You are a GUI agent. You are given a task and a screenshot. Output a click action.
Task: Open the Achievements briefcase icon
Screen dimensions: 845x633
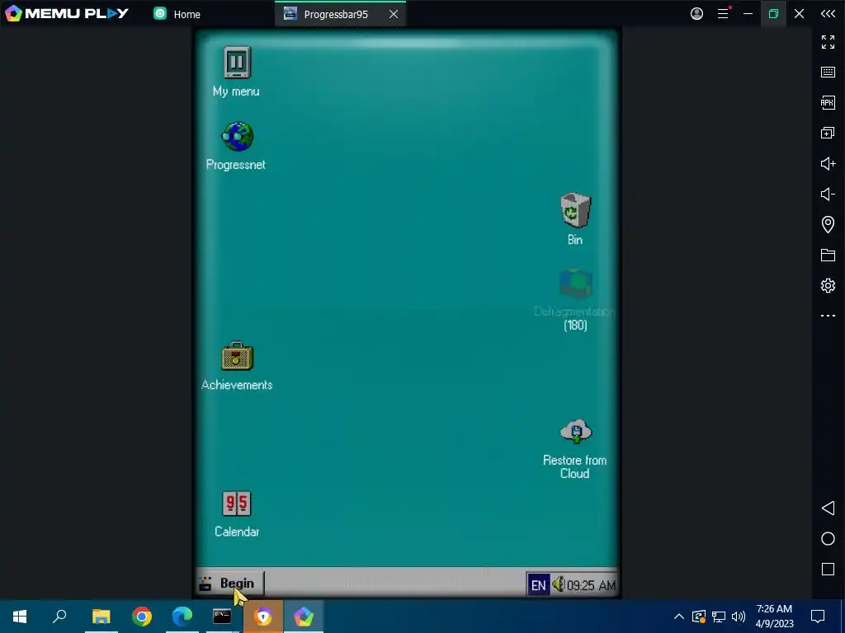237,356
